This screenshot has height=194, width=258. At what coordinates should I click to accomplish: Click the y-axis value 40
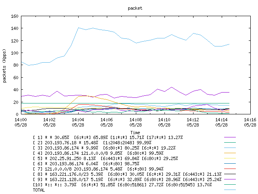pos(16,90)
